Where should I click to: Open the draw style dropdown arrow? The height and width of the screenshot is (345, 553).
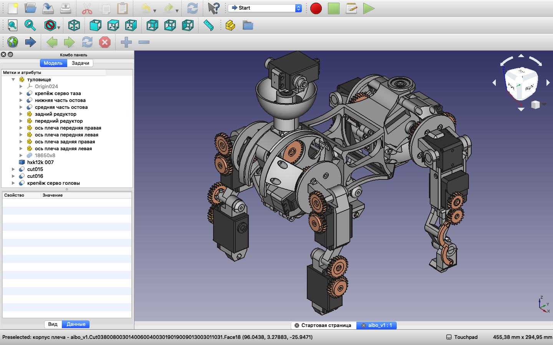tap(59, 28)
